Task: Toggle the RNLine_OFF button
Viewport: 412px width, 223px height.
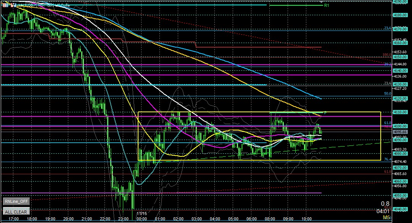Action: coord(16,202)
